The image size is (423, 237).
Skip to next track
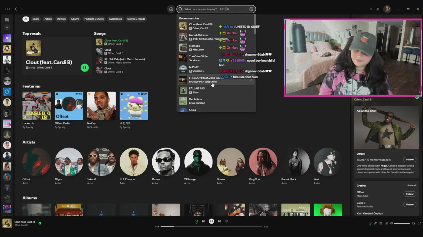pos(219,221)
